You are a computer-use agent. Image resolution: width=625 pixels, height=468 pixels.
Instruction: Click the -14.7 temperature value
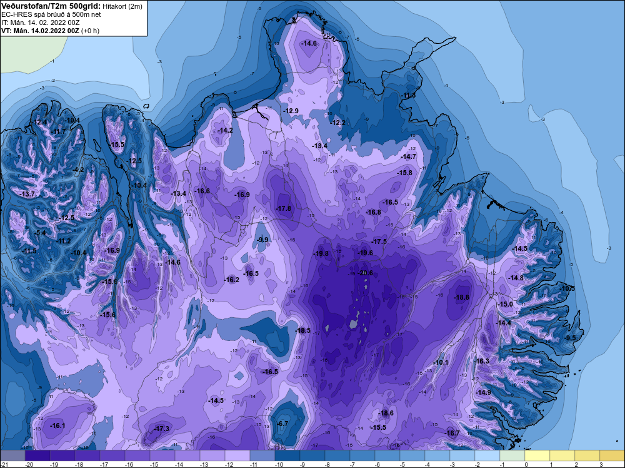(x=409, y=157)
